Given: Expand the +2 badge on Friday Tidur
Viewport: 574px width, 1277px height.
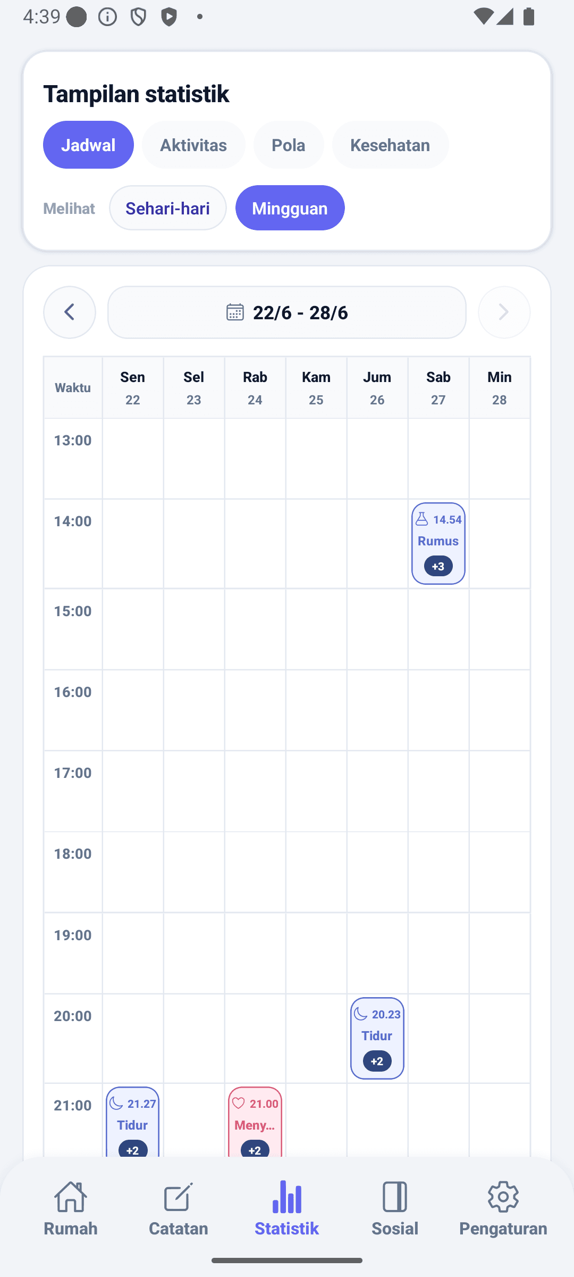Looking at the screenshot, I should click(377, 1061).
